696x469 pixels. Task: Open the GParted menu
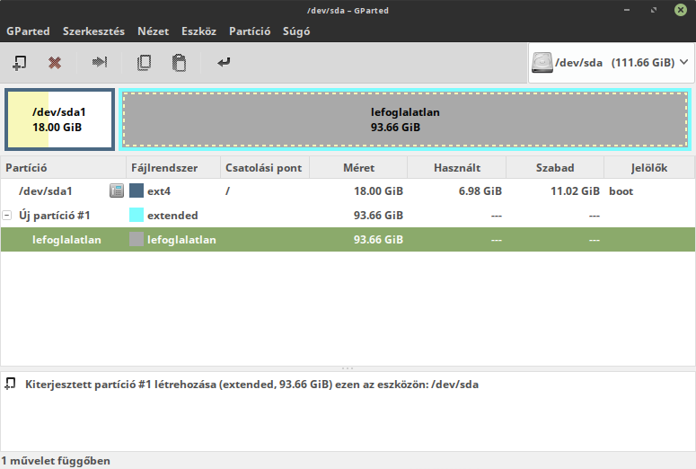[x=28, y=31]
